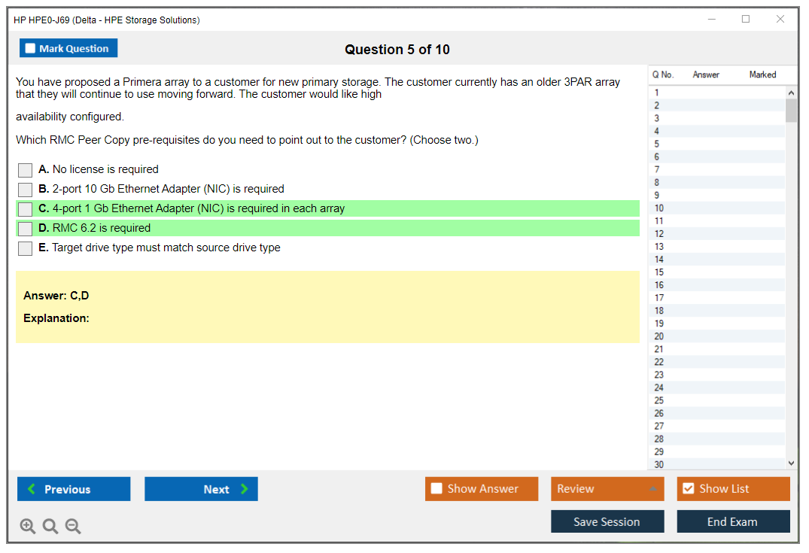809x553 pixels.
Task: Check option E target drive type
Action: pos(26,248)
